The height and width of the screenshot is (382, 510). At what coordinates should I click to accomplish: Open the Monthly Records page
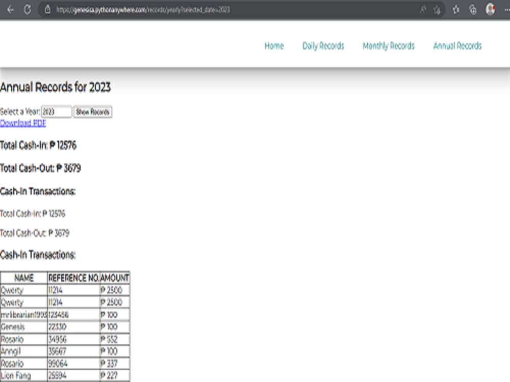point(389,46)
